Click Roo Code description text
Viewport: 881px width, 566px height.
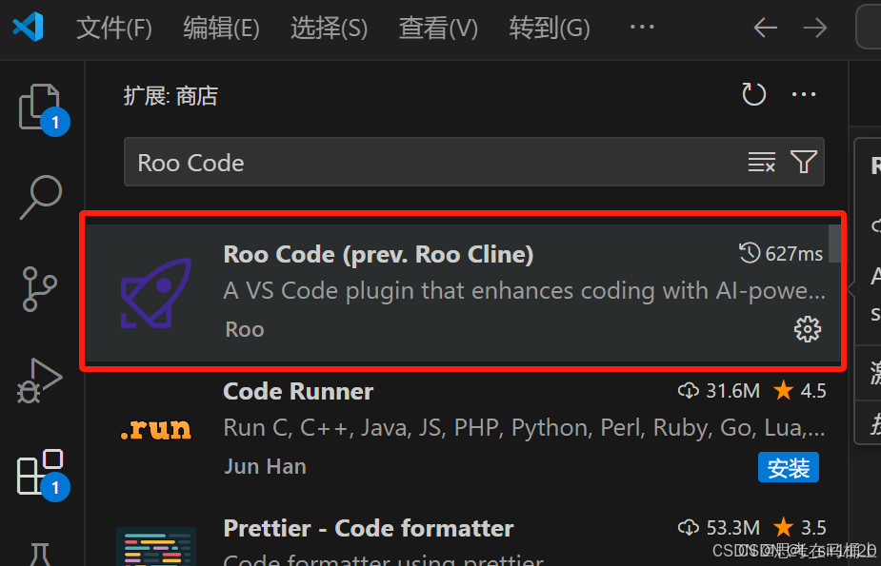(524, 291)
